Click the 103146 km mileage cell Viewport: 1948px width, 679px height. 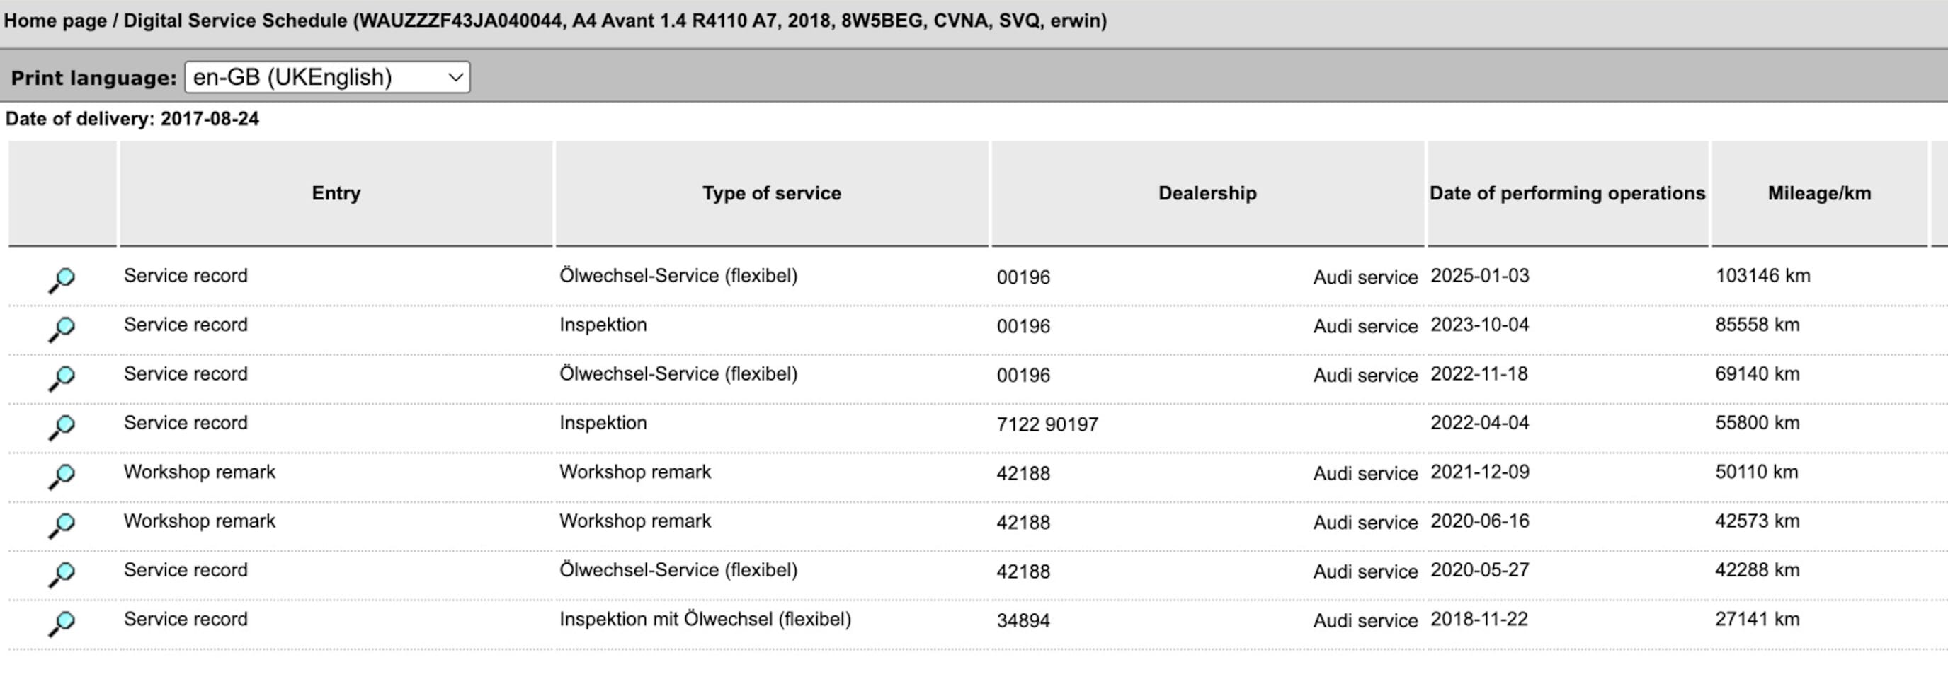pos(1762,276)
